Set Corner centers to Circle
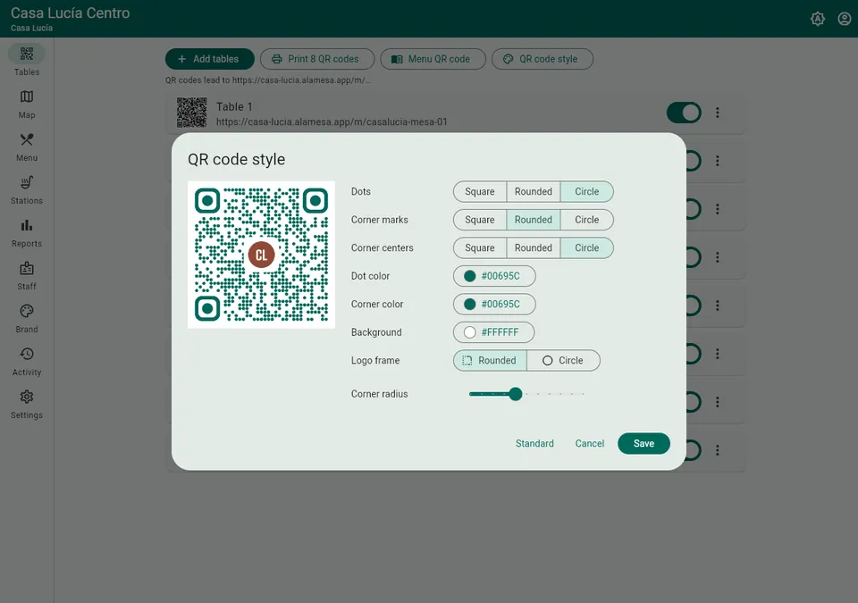The image size is (858, 603). tap(586, 247)
